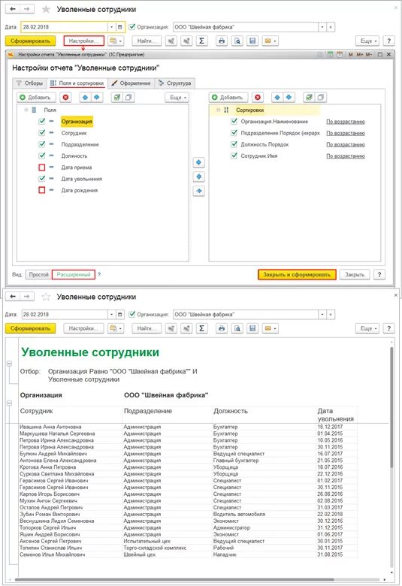The width and height of the screenshot is (402, 586).
Task: Click the red delete icon in the sorting panel
Action: point(258,97)
